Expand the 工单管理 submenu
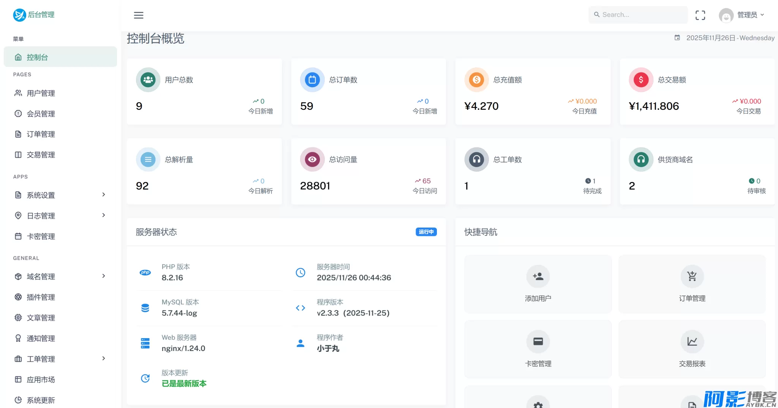 click(103, 359)
